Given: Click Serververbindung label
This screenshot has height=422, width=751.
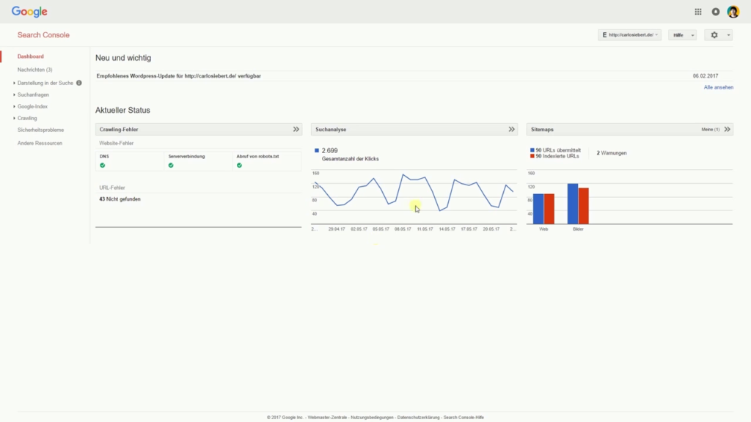Looking at the screenshot, I should pyautogui.click(x=186, y=157).
